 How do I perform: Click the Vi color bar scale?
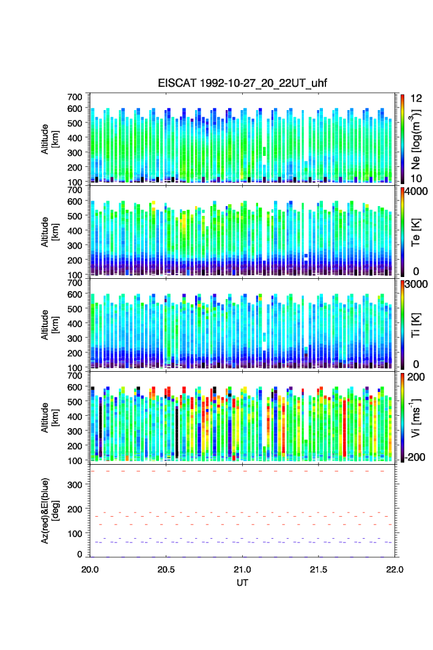tap(402, 418)
